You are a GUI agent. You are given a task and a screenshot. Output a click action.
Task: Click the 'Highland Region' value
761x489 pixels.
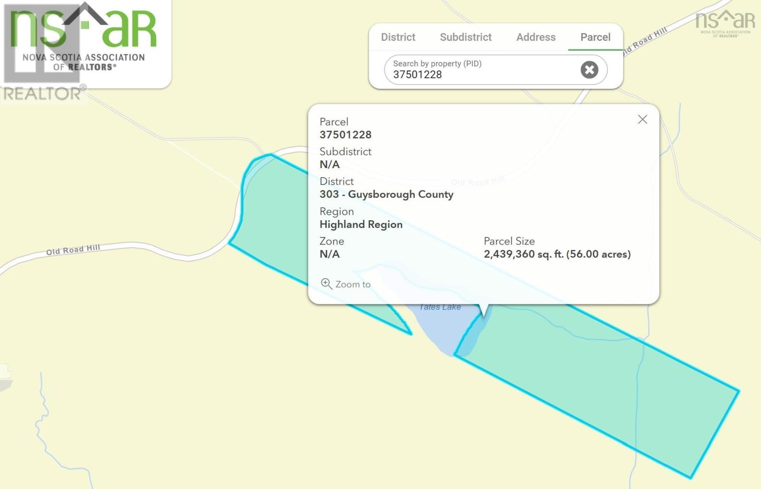pyautogui.click(x=361, y=225)
